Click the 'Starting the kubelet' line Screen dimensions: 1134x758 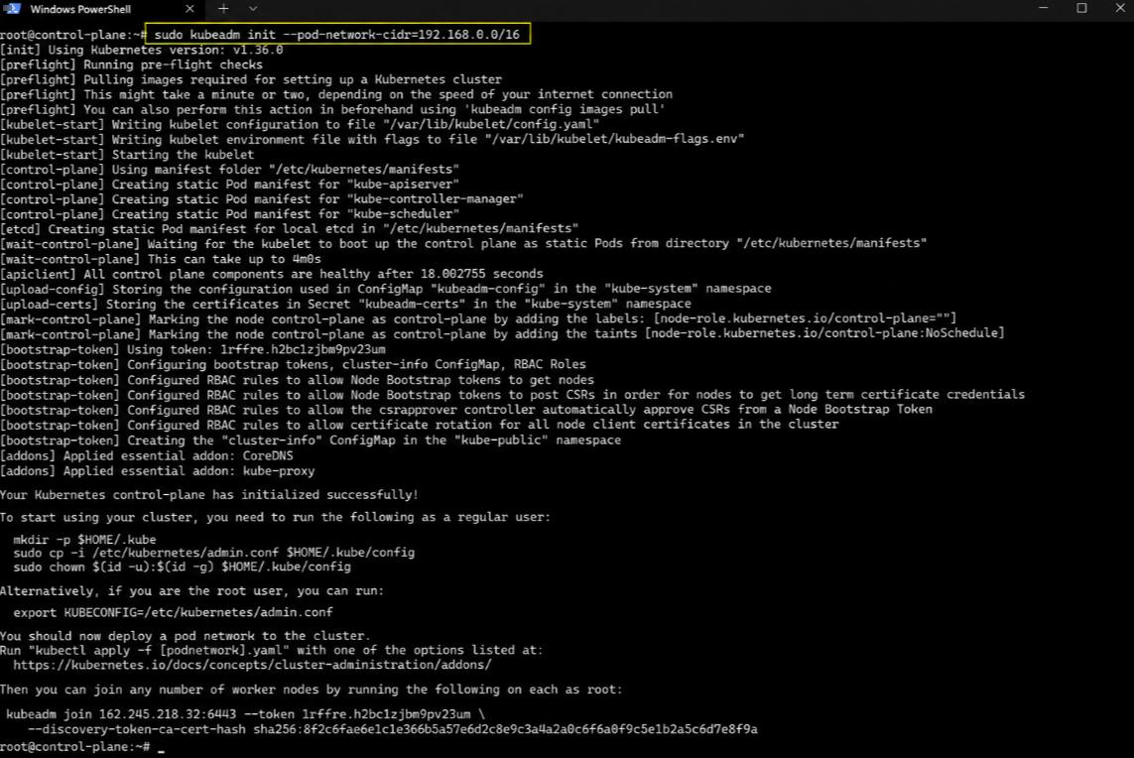pyautogui.click(x=127, y=155)
